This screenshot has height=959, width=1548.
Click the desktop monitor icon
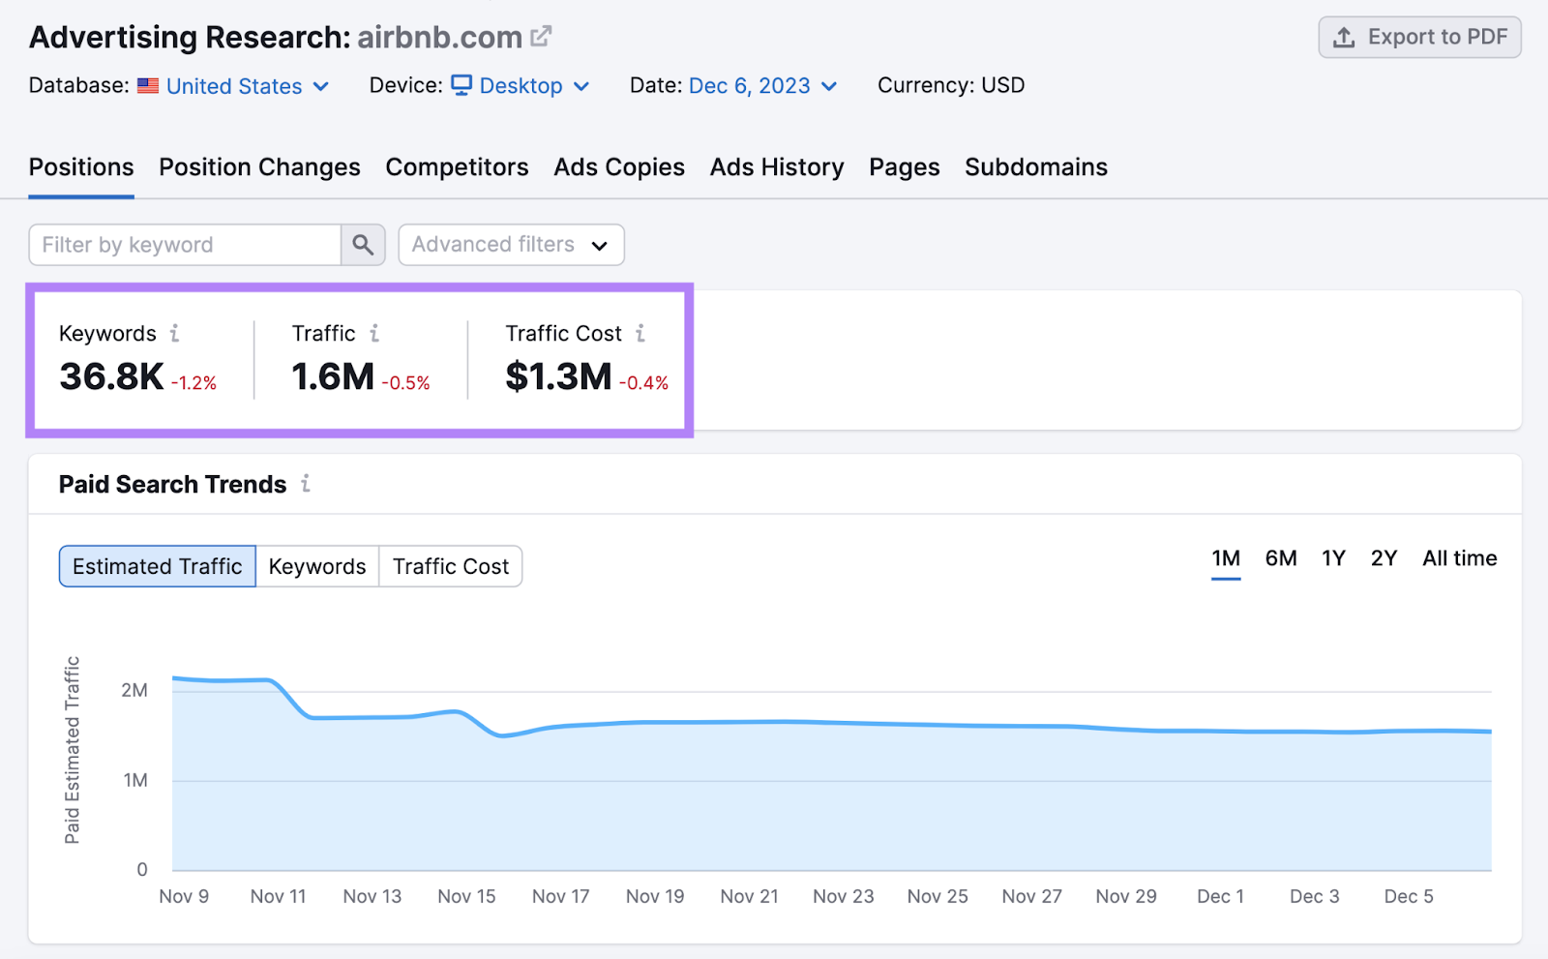462,85
